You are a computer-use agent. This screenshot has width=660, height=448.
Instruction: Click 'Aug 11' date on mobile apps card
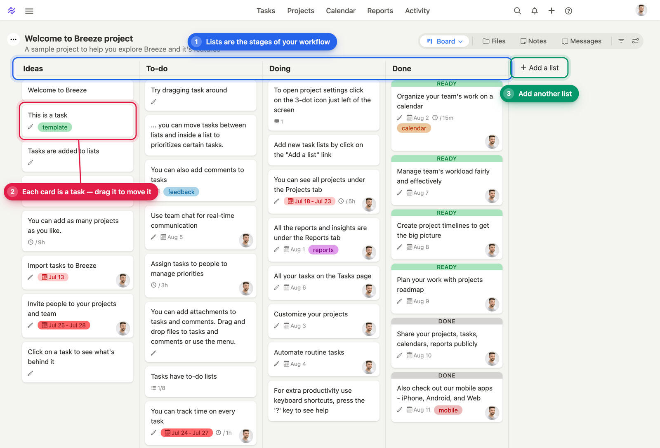(418, 410)
